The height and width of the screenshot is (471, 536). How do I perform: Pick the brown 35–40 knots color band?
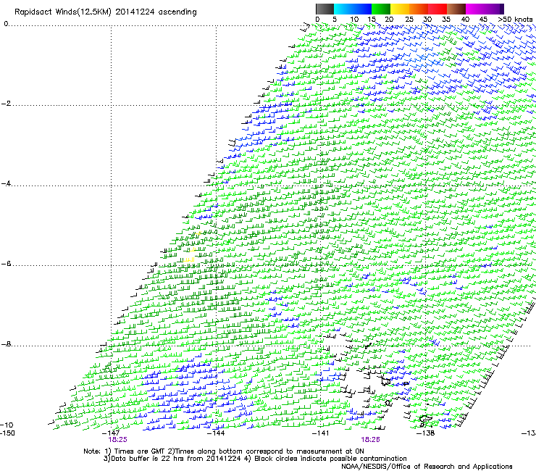(456, 9)
